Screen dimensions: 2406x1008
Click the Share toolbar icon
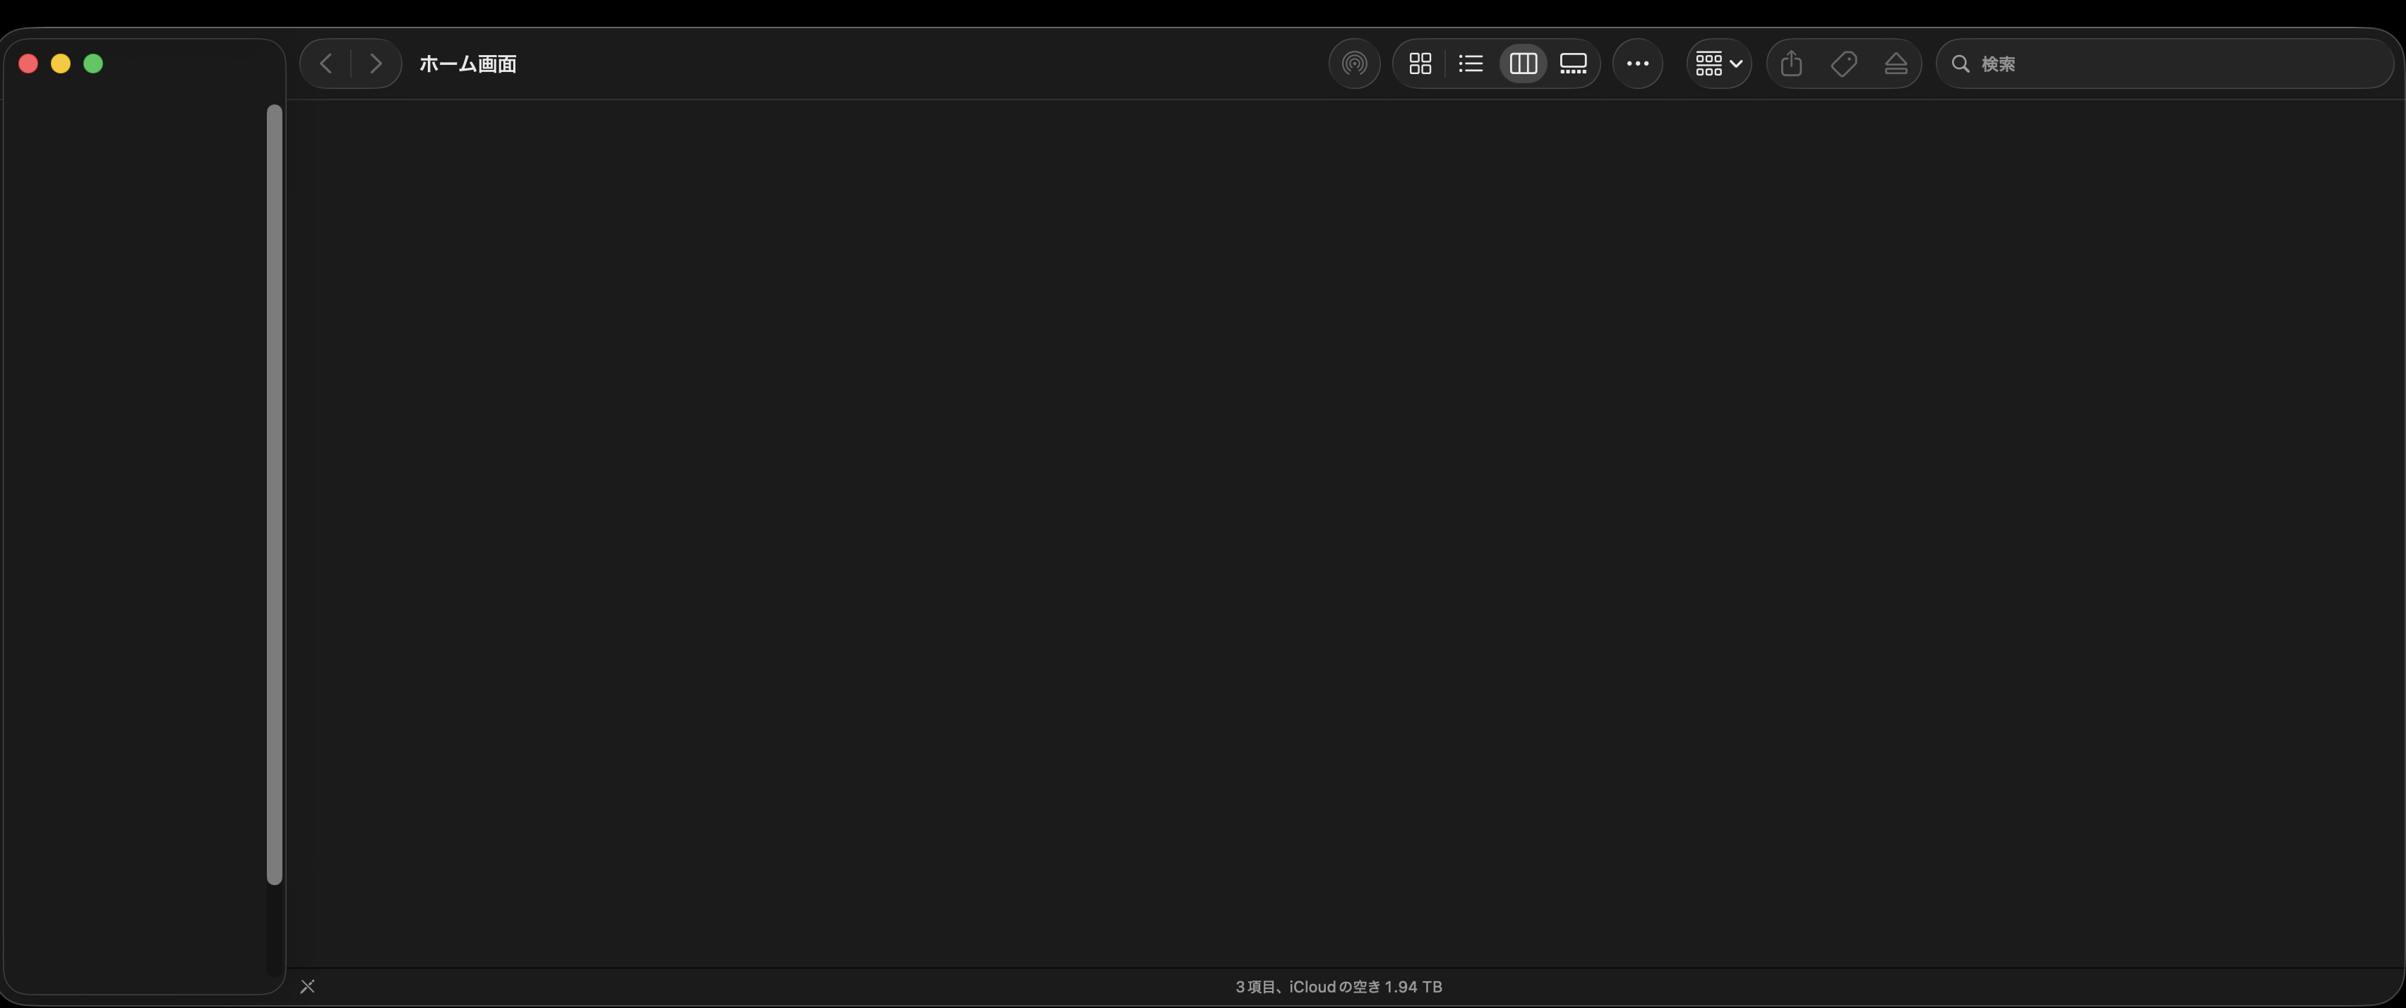click(1790, 64)
